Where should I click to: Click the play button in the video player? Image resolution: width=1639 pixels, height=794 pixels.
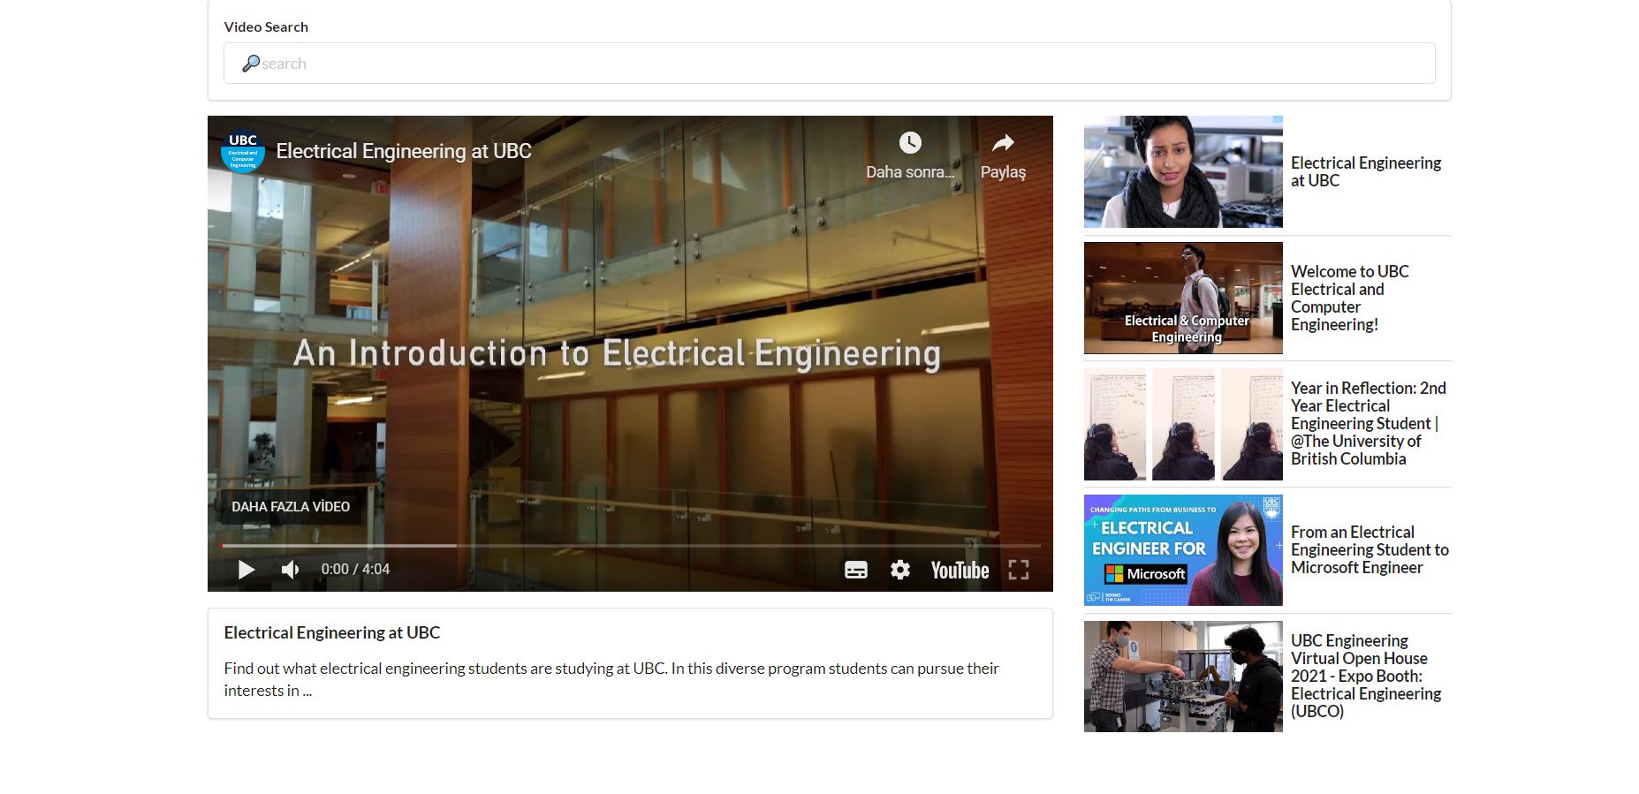coord(247,570)
